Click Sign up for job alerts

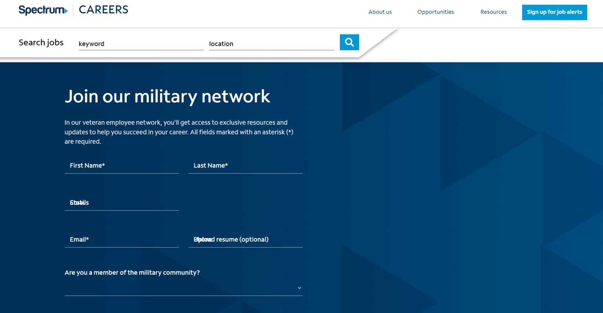point(554,12)
